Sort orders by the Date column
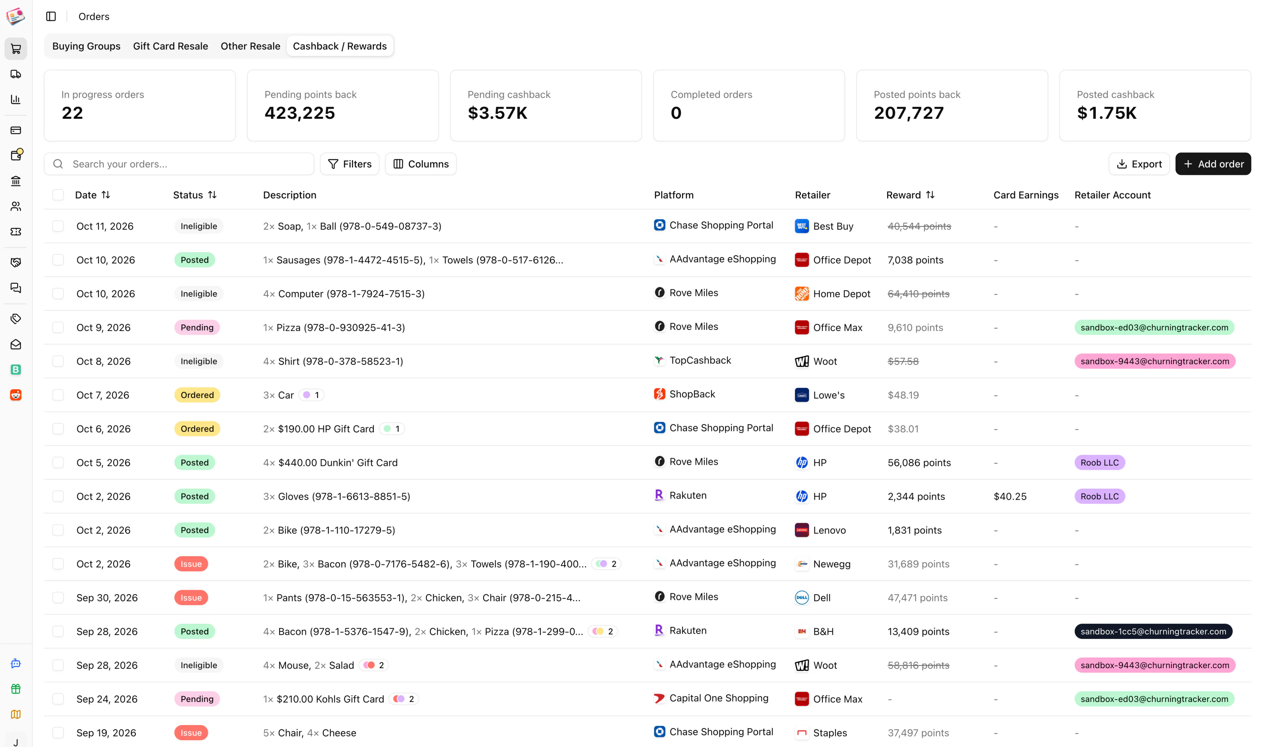 pos(92,195)
